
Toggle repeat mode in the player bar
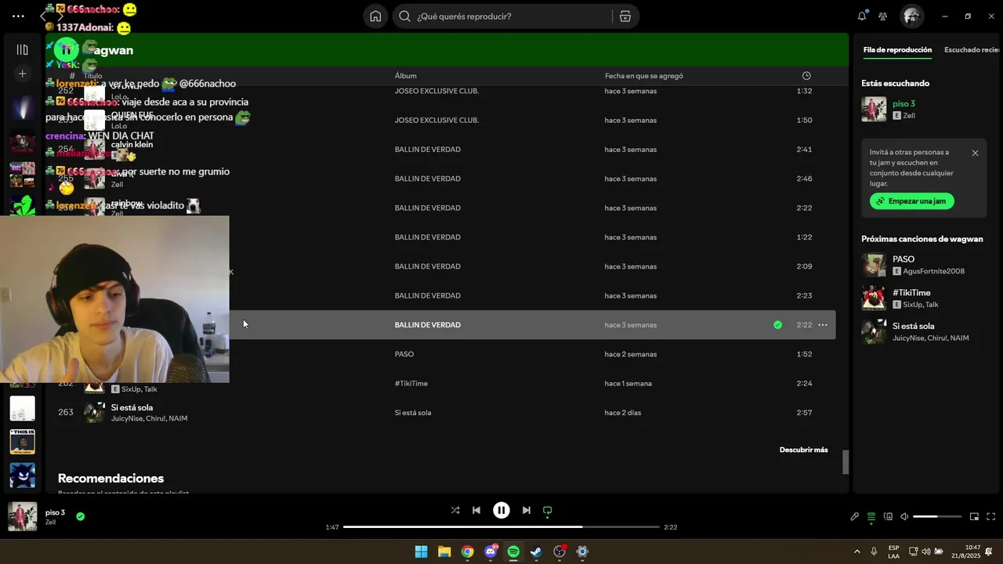click(547, 510)
